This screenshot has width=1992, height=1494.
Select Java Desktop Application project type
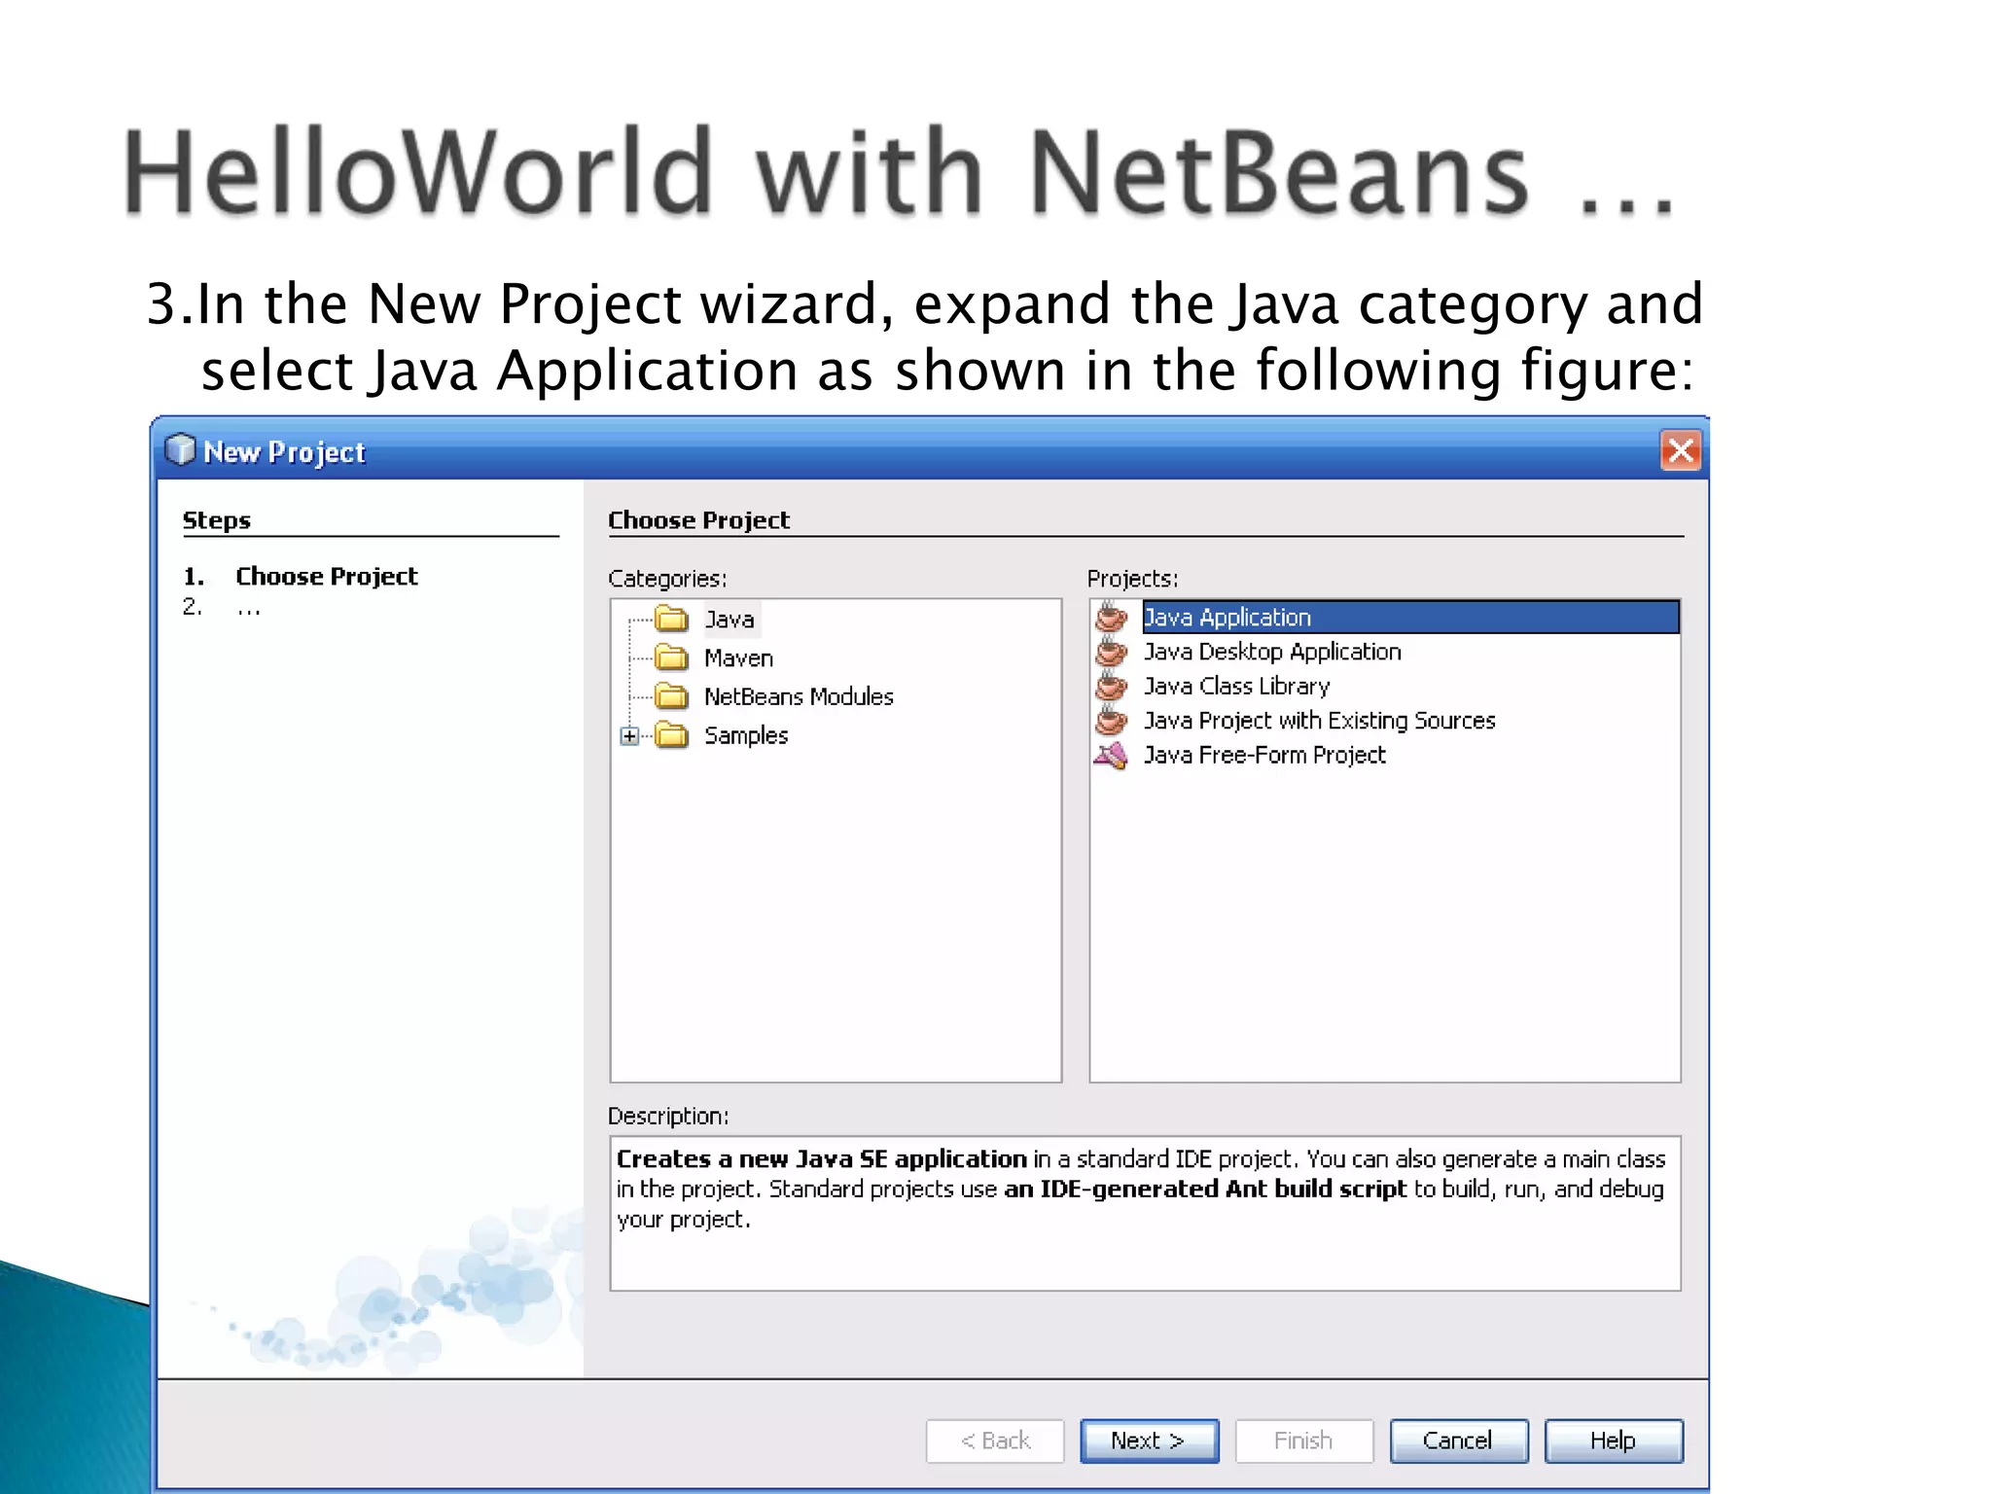[1272, 652]
